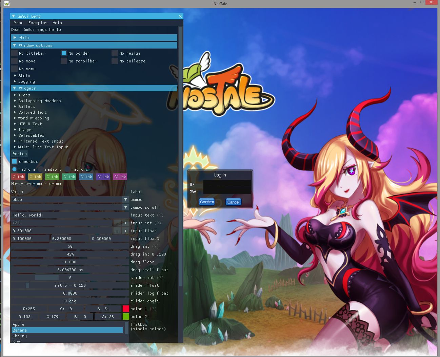Untick the checkbox widget
The width and height of the screenshot is (440, 357).
coord(14,162)
